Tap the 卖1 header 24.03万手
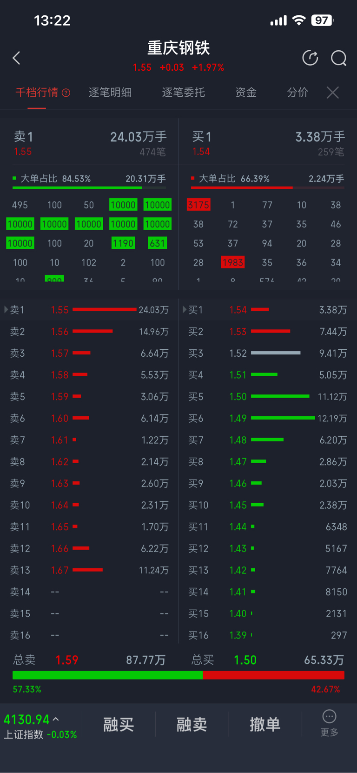Image resolution: width=357 pixels, height=773 pixels. 139,137
